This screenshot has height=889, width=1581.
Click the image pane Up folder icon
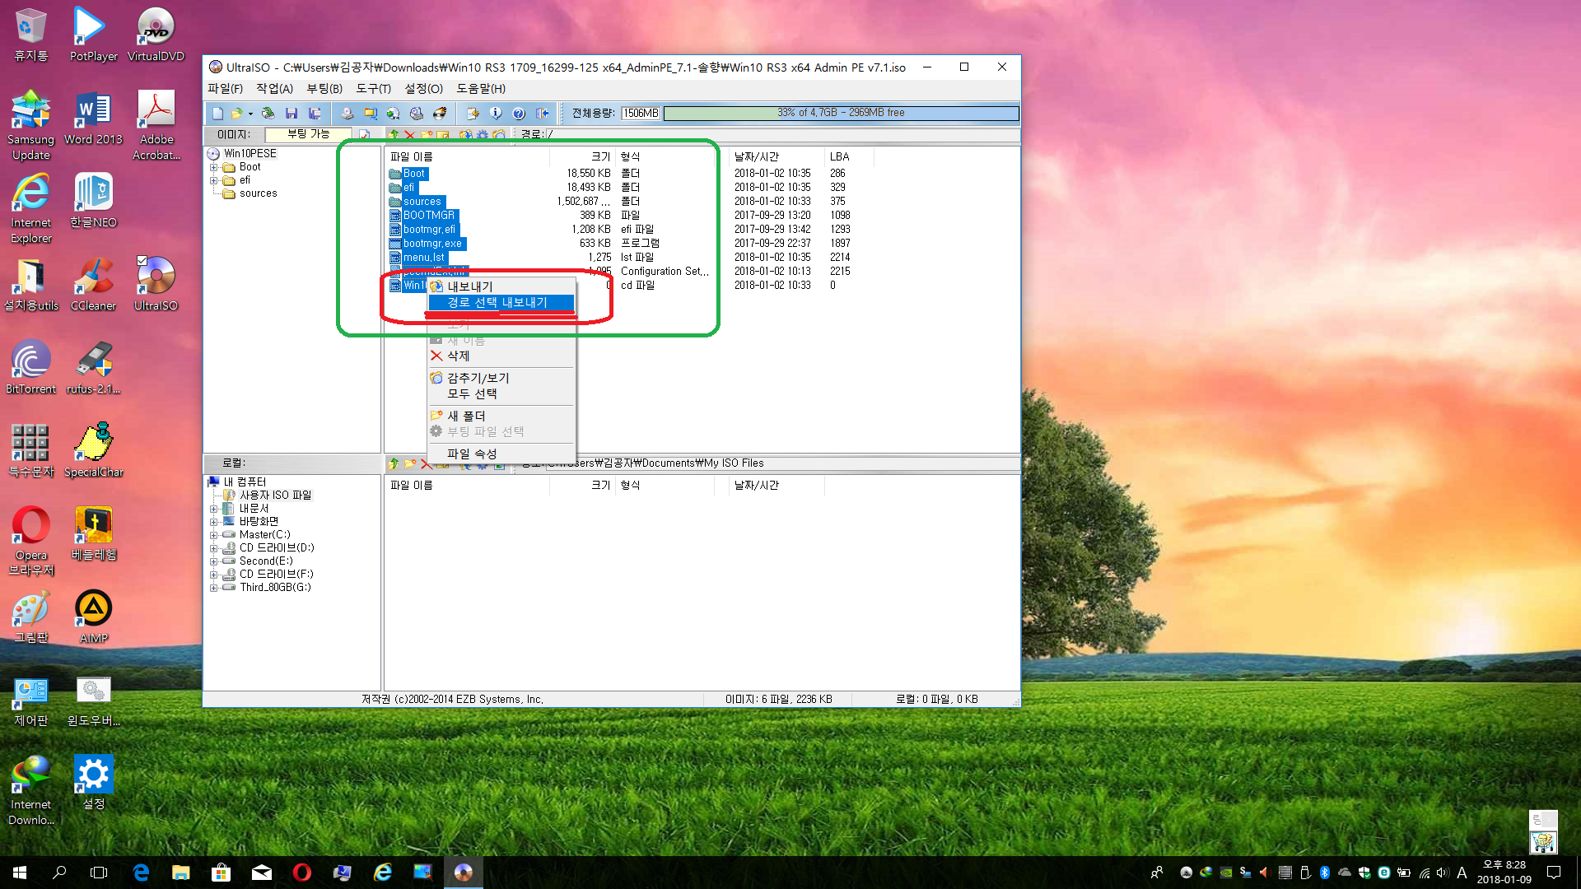coord(394,134)
